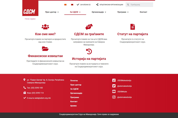Expand the Организација dropdown arrow

coord(105,12)
